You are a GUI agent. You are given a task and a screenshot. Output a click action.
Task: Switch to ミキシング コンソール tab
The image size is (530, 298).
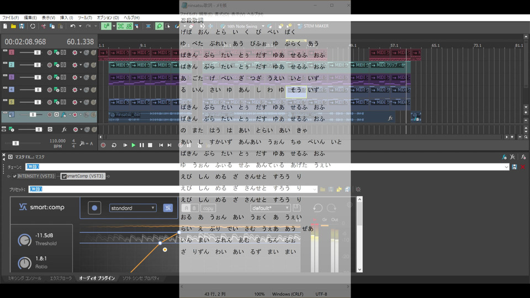[25, 278]
